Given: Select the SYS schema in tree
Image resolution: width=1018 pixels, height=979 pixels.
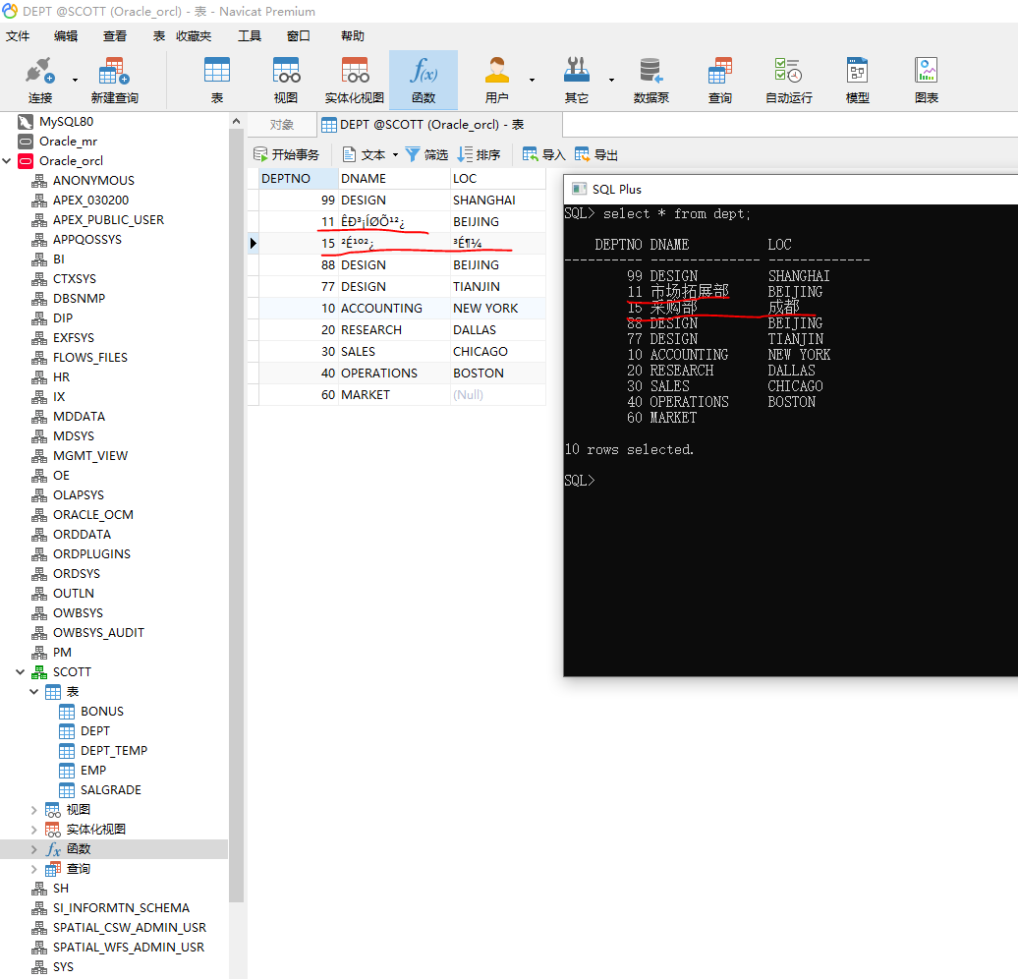Looking at the screenshot, I should point(63,966).
